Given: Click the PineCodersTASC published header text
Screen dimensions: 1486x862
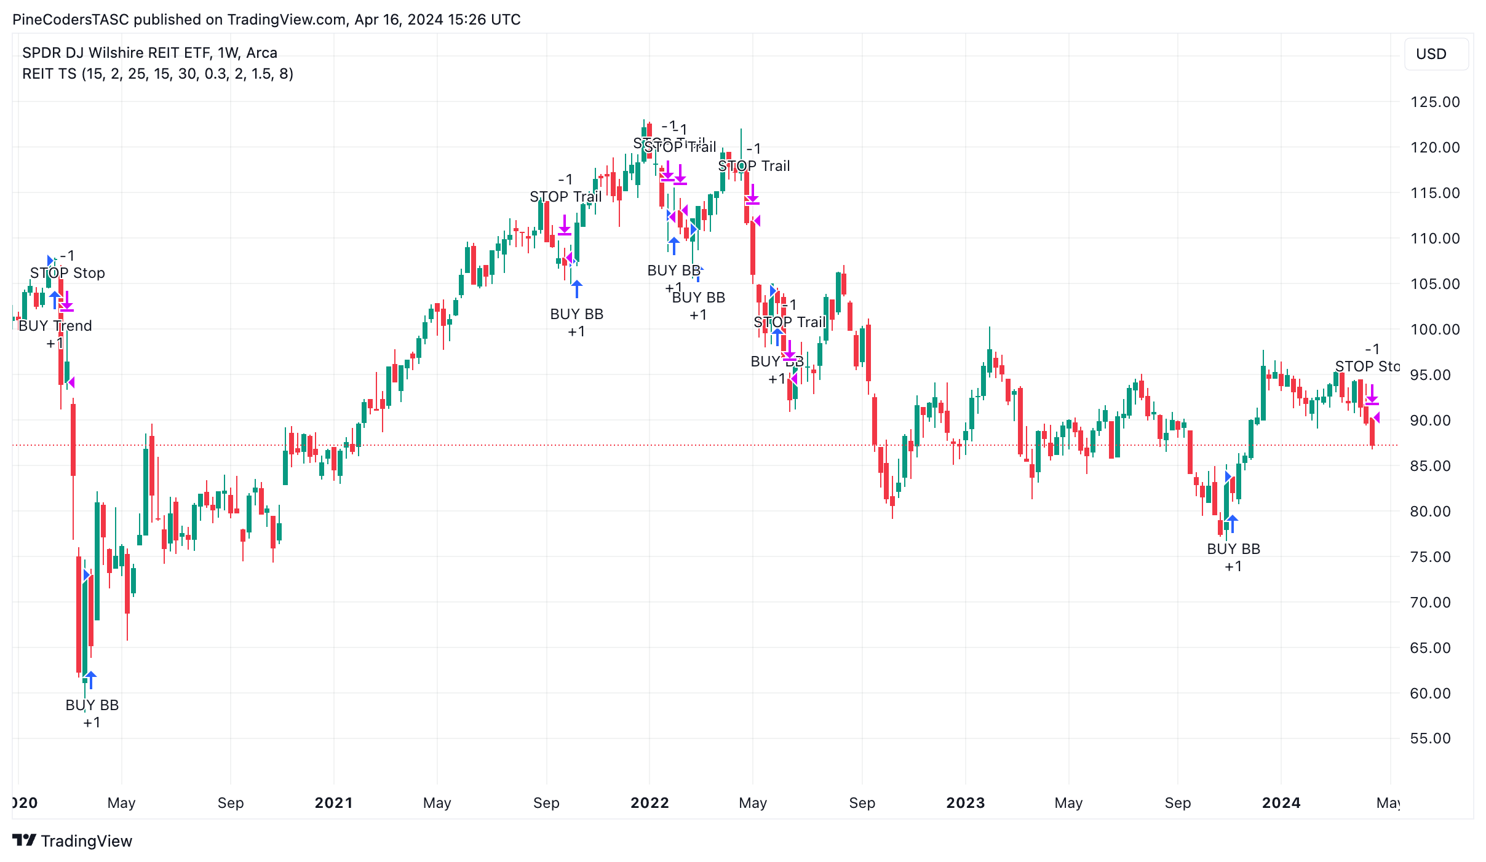Looking at the screenshot, I should [x=266, y=20].
